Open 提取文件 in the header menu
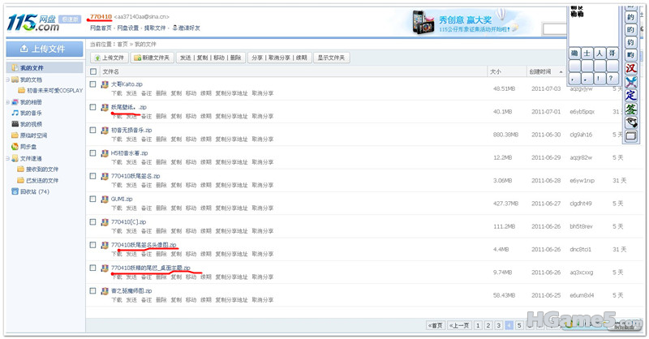Viewport: 649px width, 339px height. pyautogui.click(x=155, y=28)
